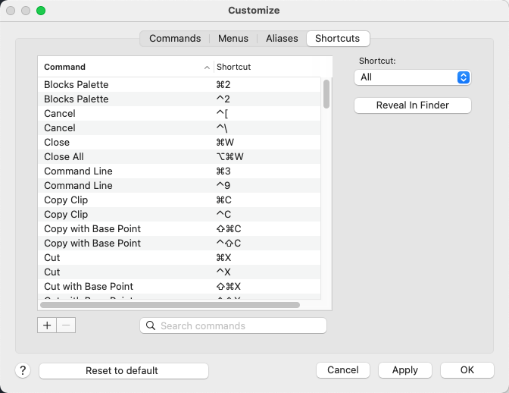This screenshot has height=393, width=509.
Task: Click the Cancel button at bottom
Action: click(x=342, y=370)
